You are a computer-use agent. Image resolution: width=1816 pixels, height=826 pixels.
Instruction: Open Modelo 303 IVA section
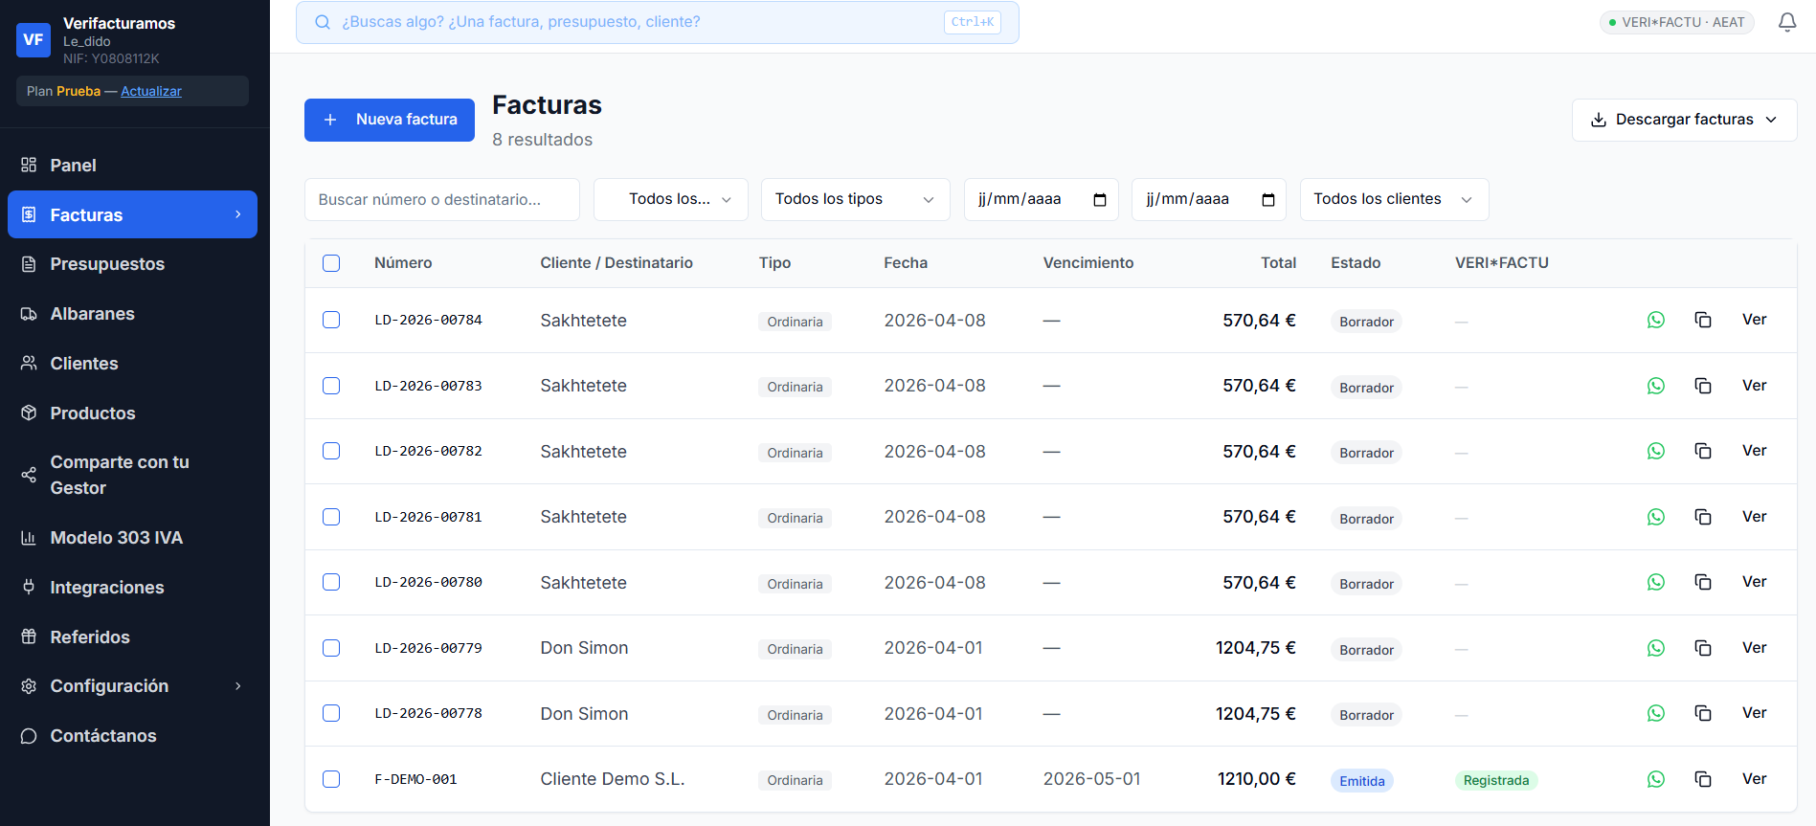pos(116,538)
